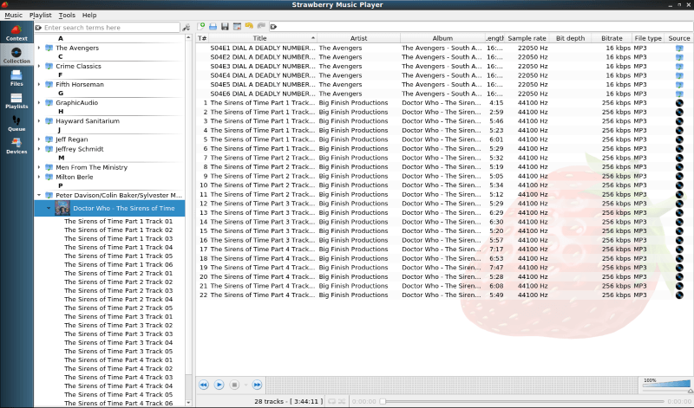Click the collection search field
Screen dimensions: 694x408
pos(108,28)
